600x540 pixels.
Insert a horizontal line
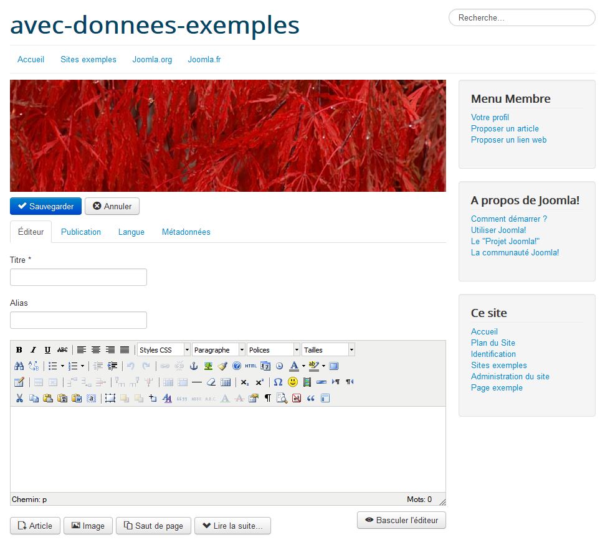pyautogui.click(x=197, y=382)
